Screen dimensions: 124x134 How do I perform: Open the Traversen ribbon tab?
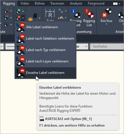pyautogui.click(x=57, y=3)
